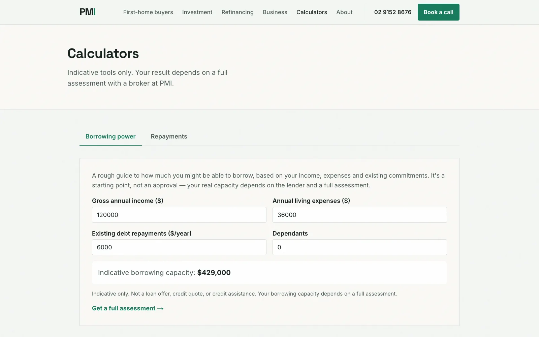Screen dimensions: 539x337
Task: Focus the Dependants field
Action: click(x=360, y=247)
